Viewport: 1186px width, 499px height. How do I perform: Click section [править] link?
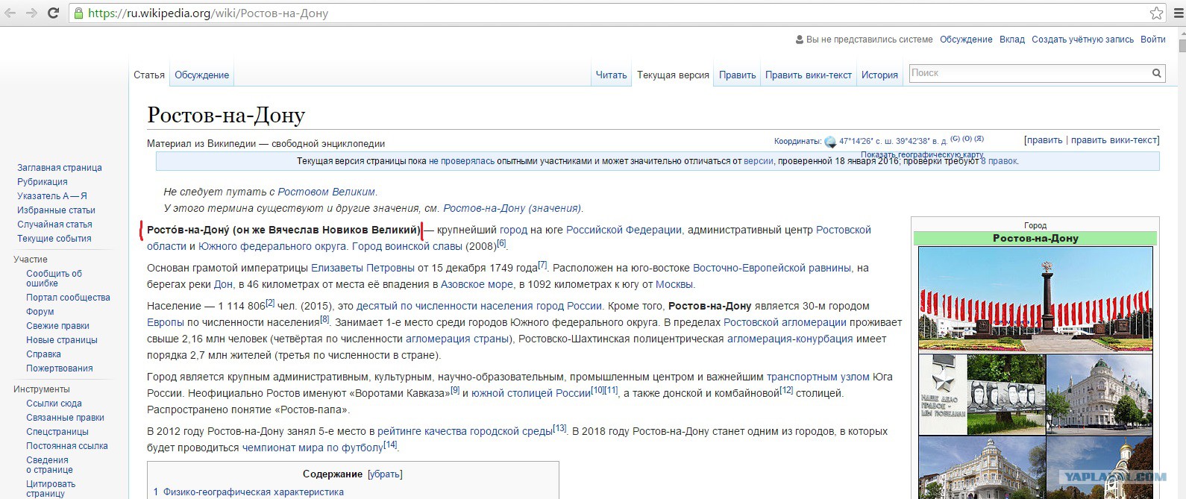tap(1044, 140)
